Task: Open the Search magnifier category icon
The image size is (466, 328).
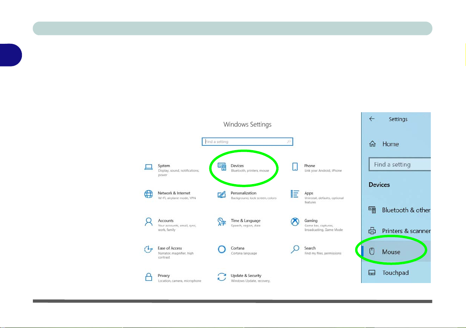Action: 295,249
